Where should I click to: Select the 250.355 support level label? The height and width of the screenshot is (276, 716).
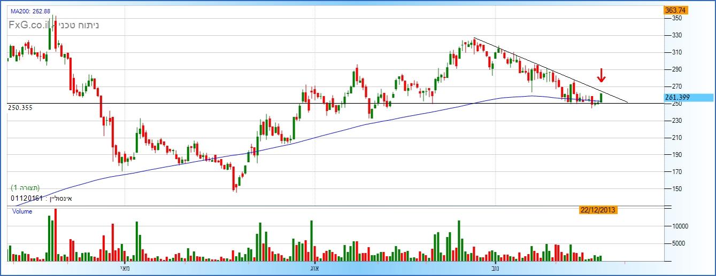21,108
